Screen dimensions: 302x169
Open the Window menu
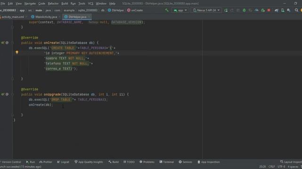click(x=101, y=3)
